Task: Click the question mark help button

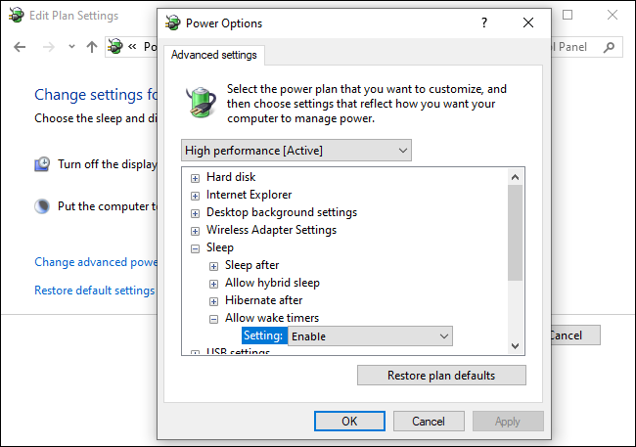Action: pyautogui.click(x=484, y=23)
